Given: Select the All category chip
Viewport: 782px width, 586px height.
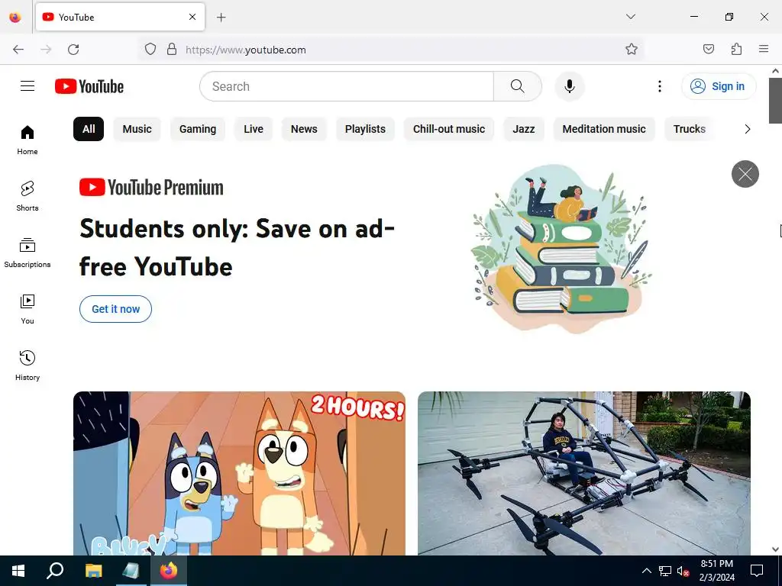Looking at the screenshot, I should [x=89, y=129].
